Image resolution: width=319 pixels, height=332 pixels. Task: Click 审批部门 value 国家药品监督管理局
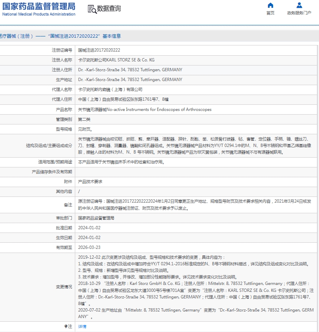[x=96, y=218]
